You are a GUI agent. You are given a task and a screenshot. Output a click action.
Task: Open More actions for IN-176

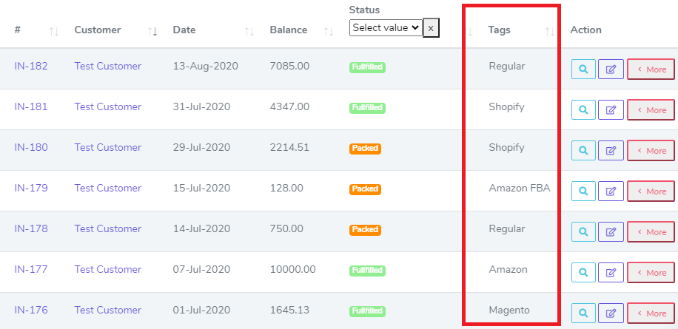pyautogui.click(x=651, y=313)
